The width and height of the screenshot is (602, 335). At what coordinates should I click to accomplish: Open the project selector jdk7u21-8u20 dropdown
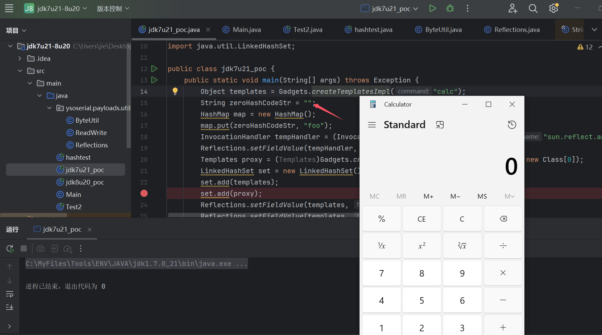tap(56, 9)
